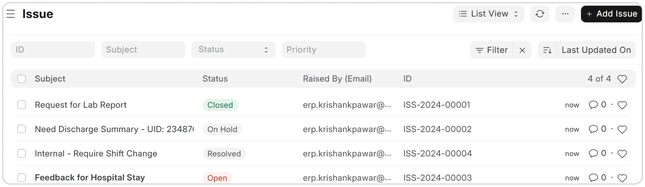
Task: Click the Subject filter input field
Action: 143,50
